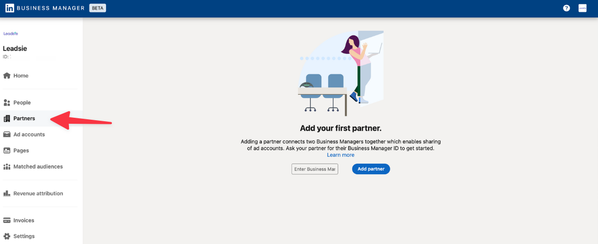Click the Add partner button
Viewport: 598px width, 244px height.
coord(371,169)
